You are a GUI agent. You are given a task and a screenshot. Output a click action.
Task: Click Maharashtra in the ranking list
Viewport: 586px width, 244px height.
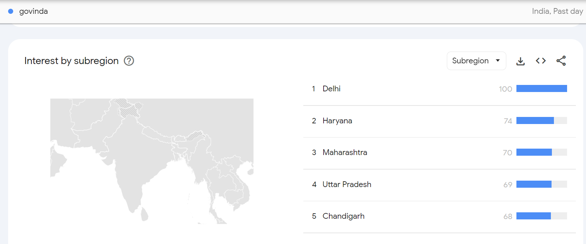coord(345,152)
